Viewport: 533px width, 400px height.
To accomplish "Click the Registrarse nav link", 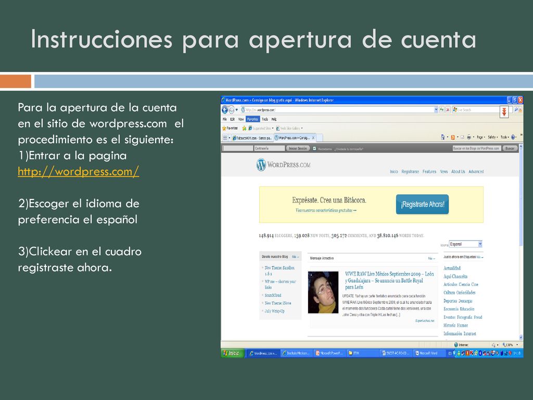I will [x=410, y=172].
